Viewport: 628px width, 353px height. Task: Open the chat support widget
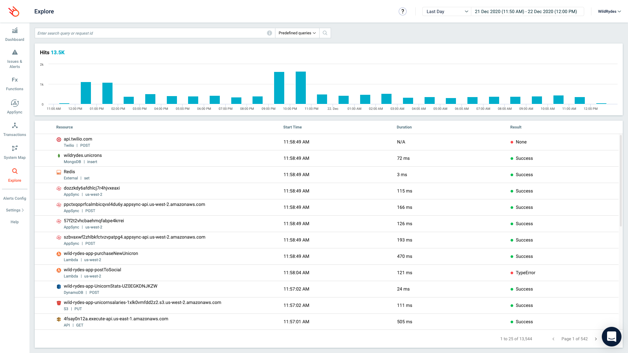[611, 336]
